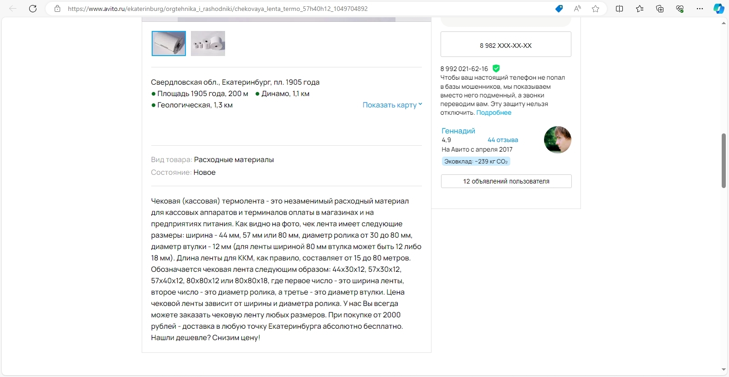Open split screen icon
Image resolution: width=729 pixels, height=377 pixels.
(x=620, y=9)
